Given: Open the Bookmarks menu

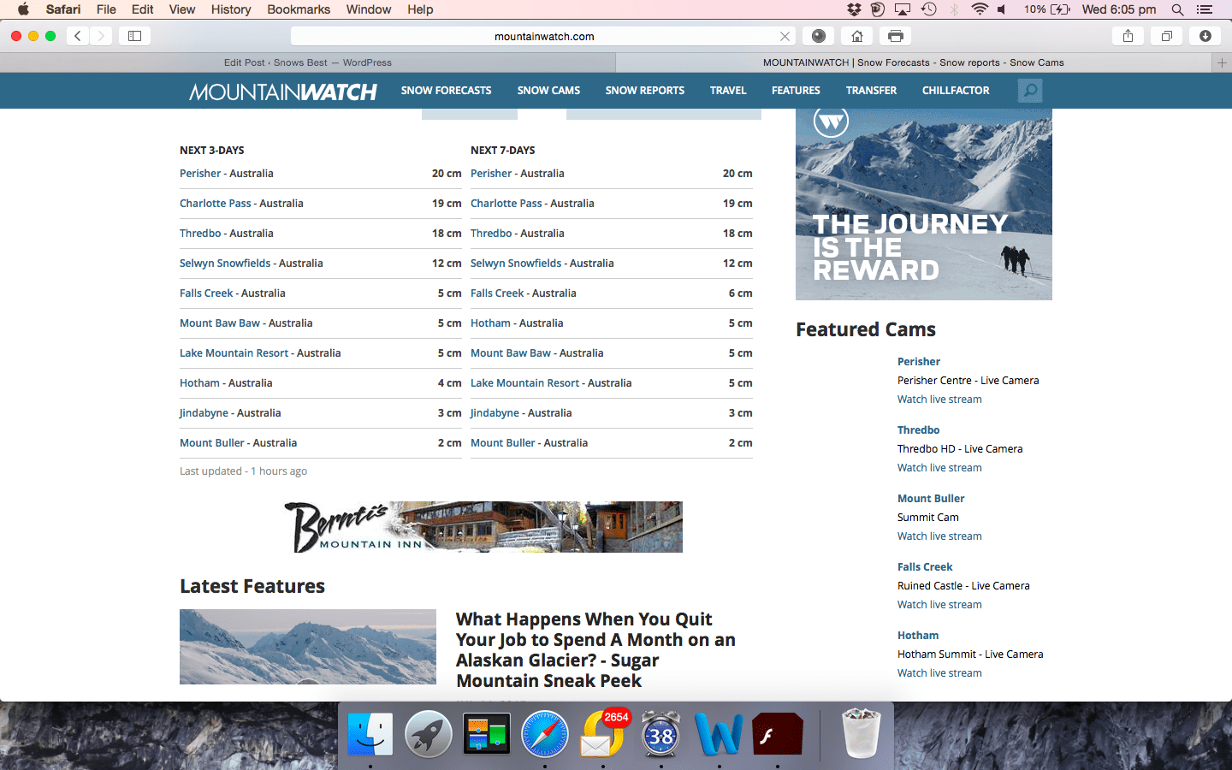Looking at the screenshot, I should click(x=299, y=9).
